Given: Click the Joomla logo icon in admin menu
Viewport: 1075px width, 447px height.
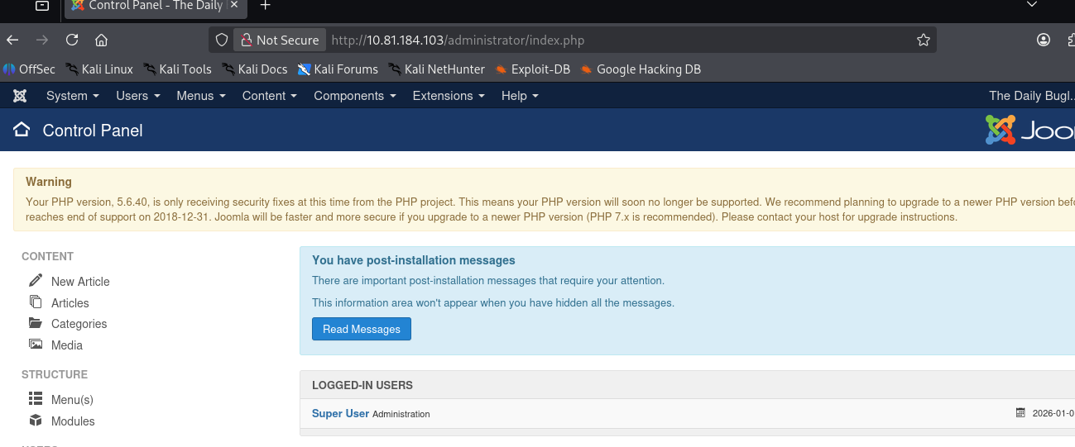Looking at the screenshot, I should point(20,96).
